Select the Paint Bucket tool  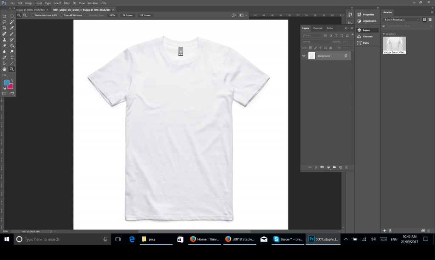coord(12,46)
